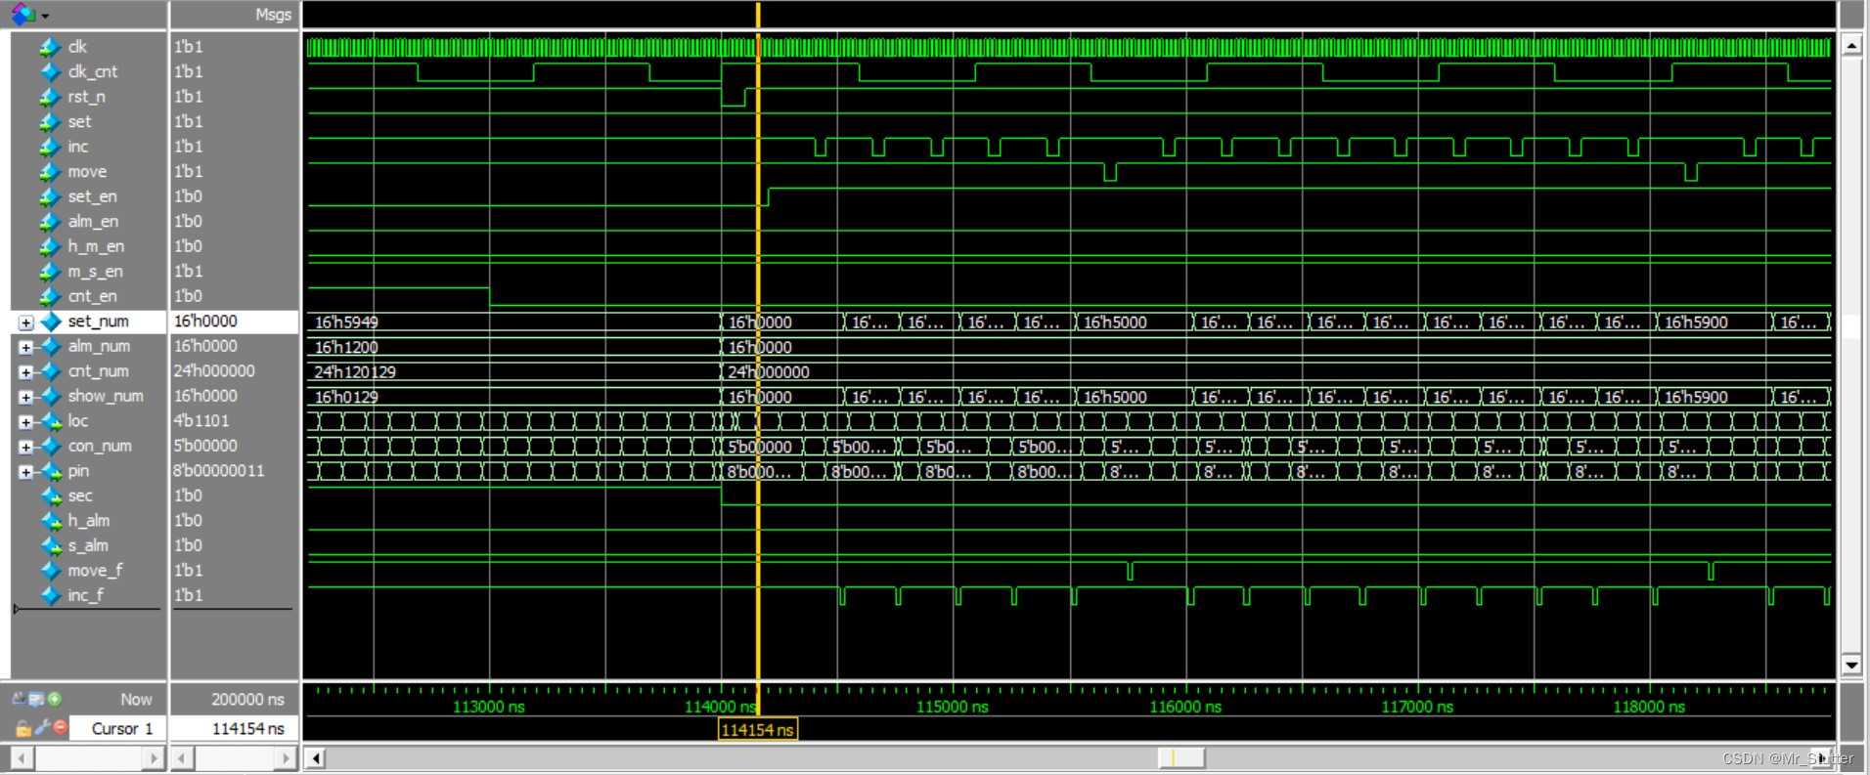Click the cnt_num value 24'h000000 in Msgs
This screenshot has width=1870, height=775.
tap(214, 371)
